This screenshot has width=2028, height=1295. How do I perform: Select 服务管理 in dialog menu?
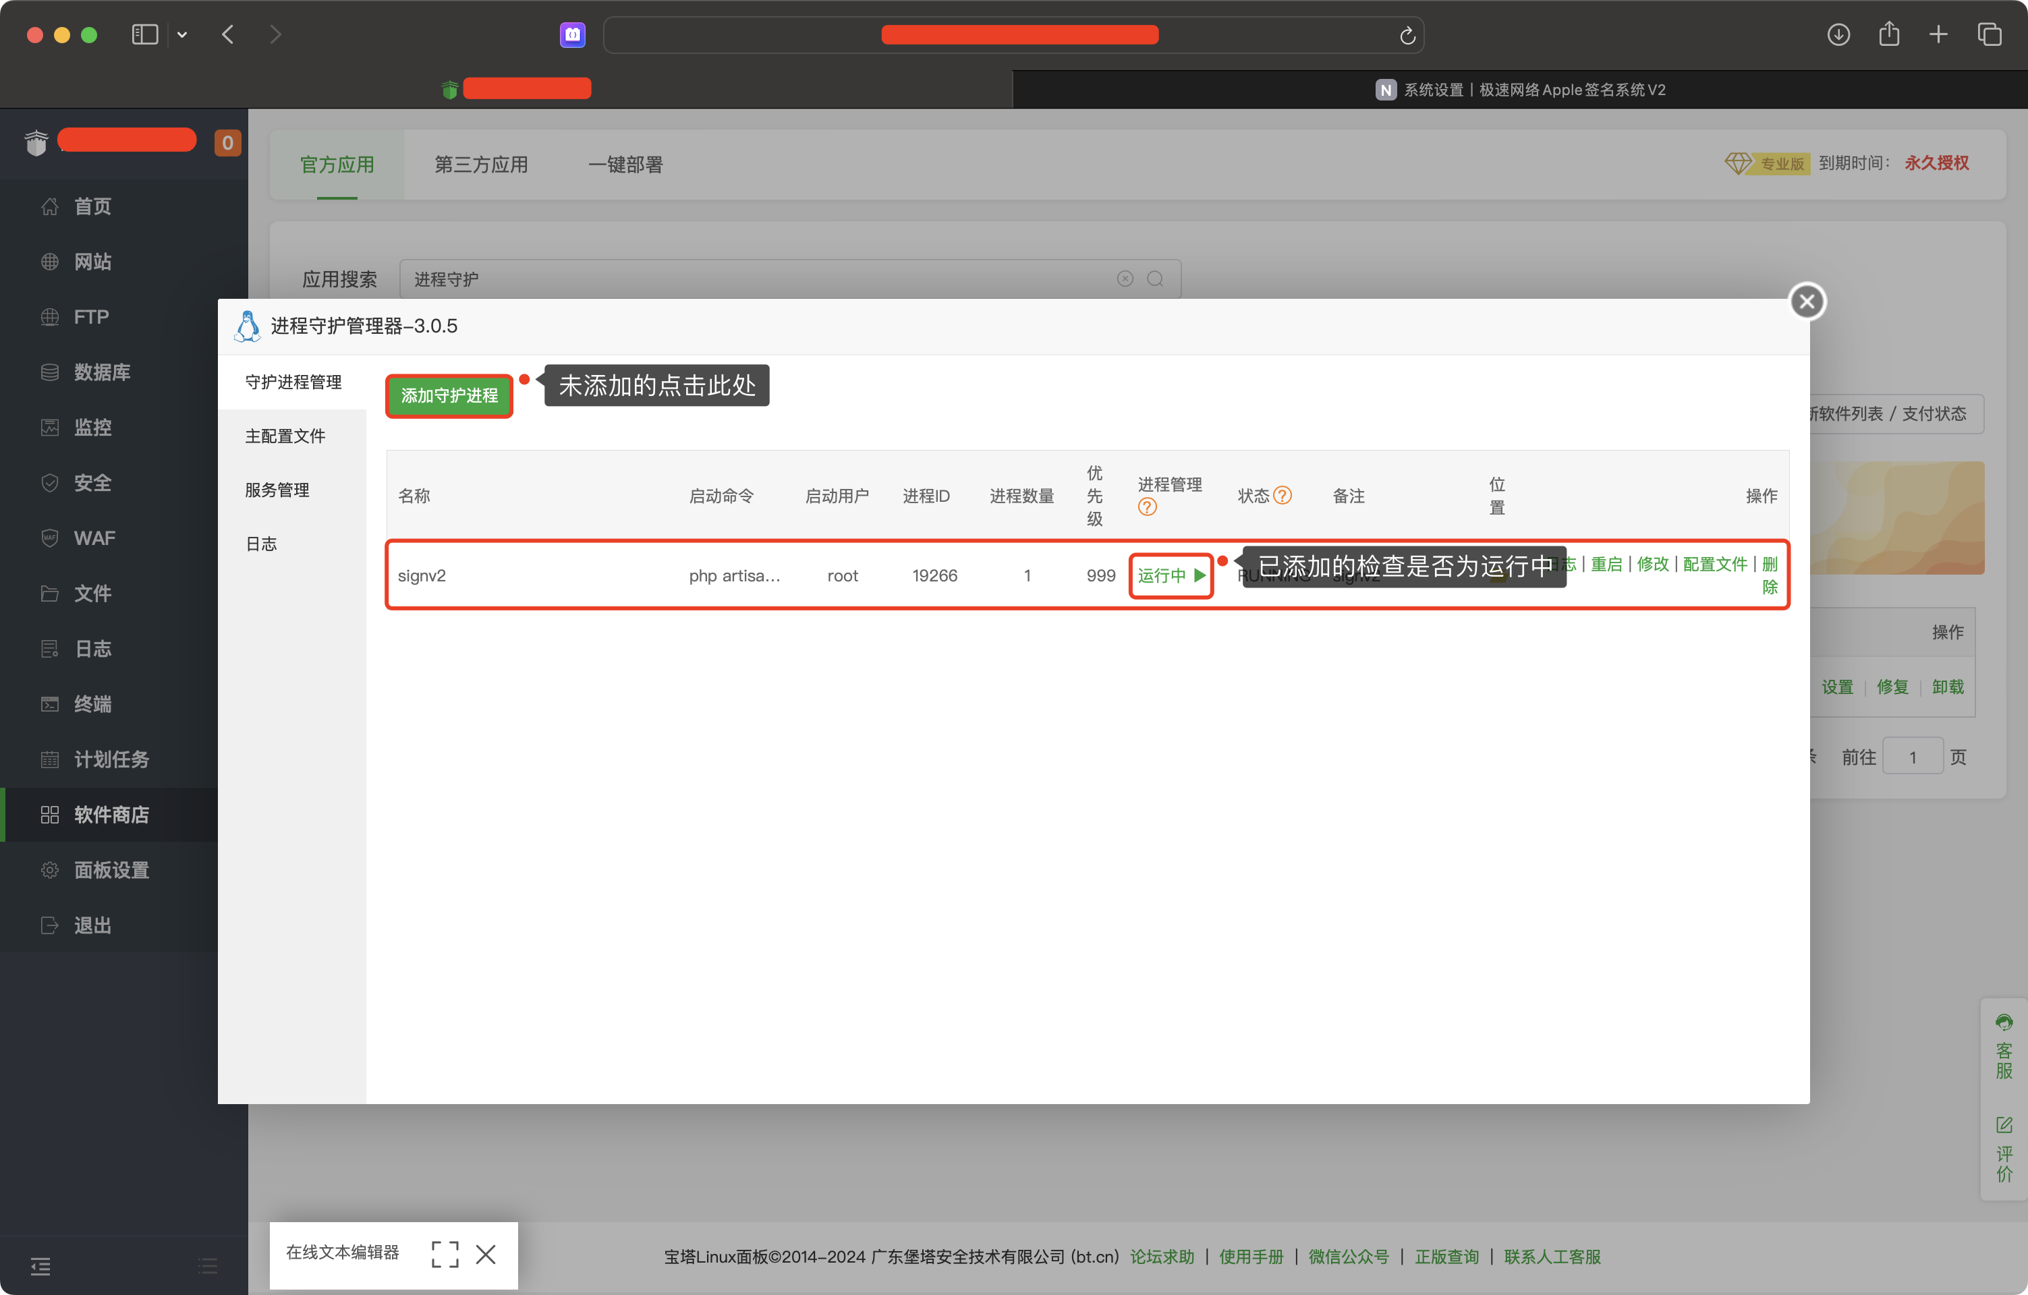[277, 490]
